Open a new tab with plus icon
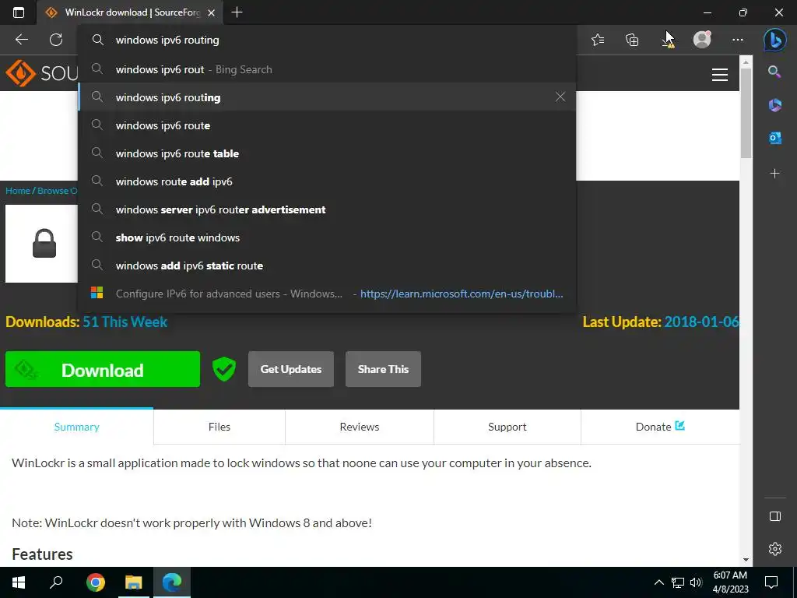 pos(237,12)
